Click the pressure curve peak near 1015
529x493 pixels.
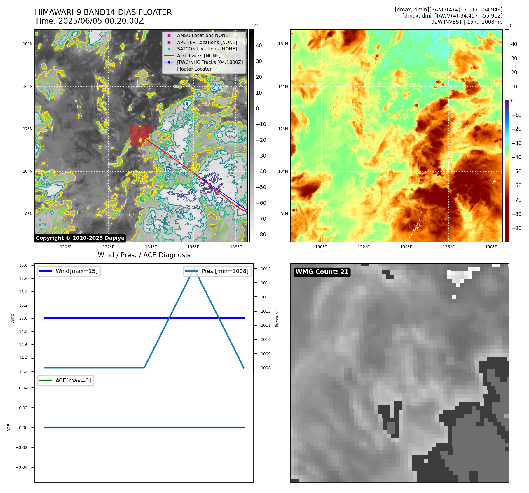[x=194, y=269]
